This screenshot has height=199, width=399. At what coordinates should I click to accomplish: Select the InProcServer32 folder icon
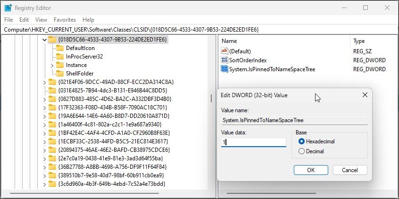(59, 57)
